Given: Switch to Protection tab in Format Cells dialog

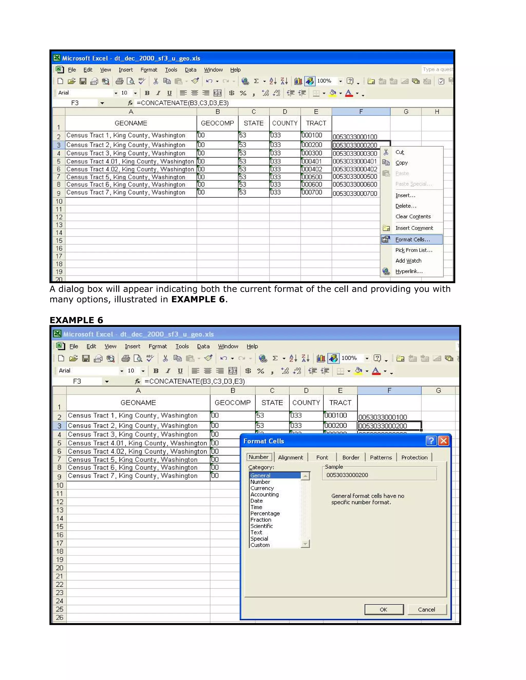Looking at the screenshot, I should [414, 457].
